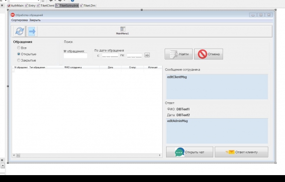Click the Дата column header
The height and width of the screenshot is (182, 285).
pyautogui.click(x=111, y=67)
